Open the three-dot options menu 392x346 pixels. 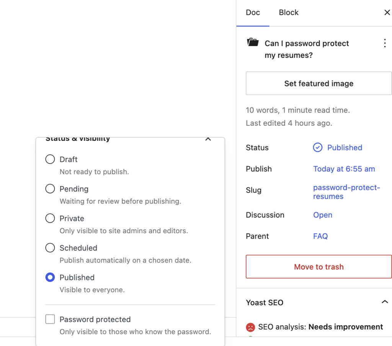[385, 43]
